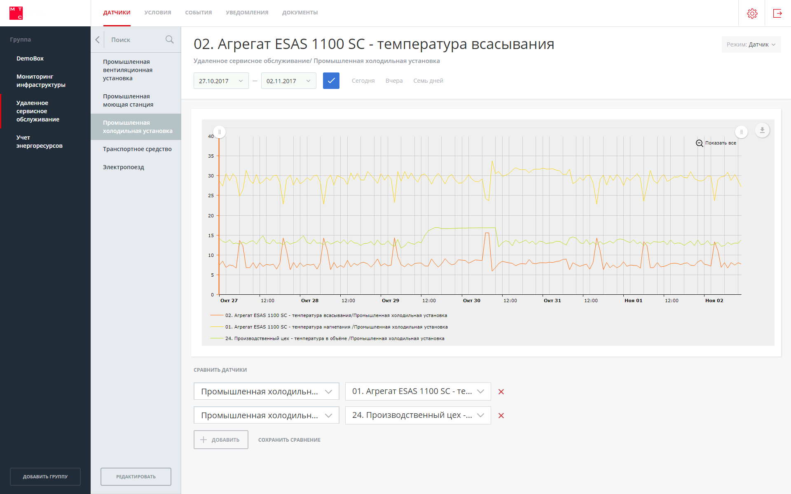Image resolution: width=791 pixels, height=494 pixels.
Task: Switch to the Условия tab
Action: (157, 13)
